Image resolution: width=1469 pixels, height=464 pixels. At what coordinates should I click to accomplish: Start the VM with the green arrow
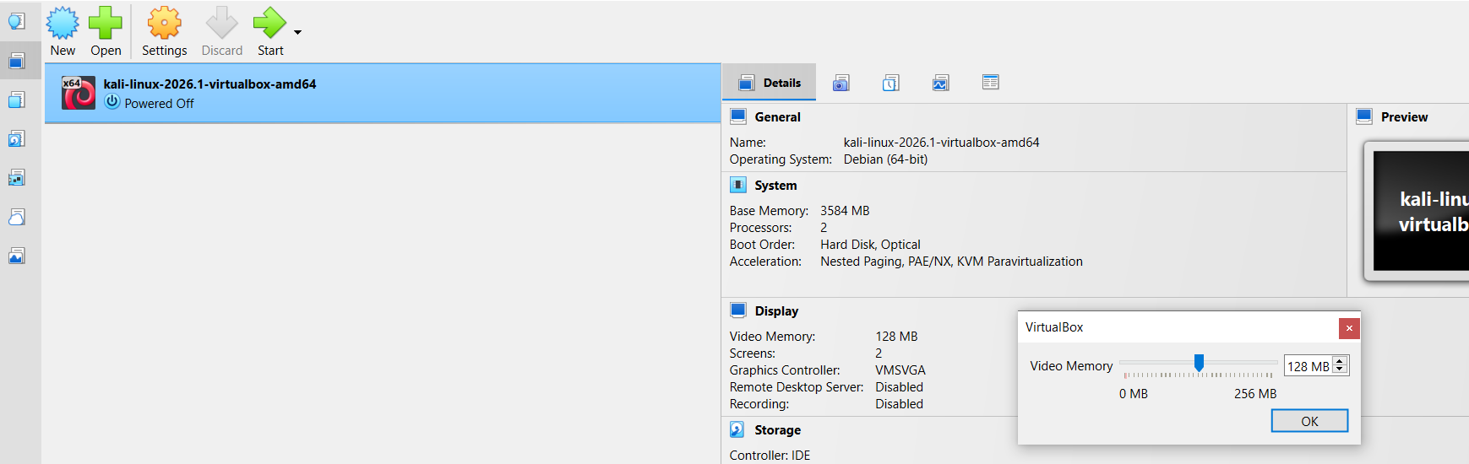pos(269,23)
